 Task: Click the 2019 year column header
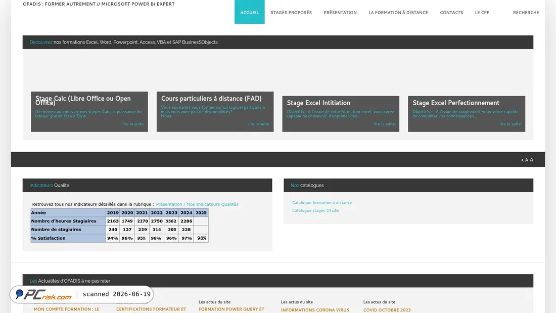point(113,212)
